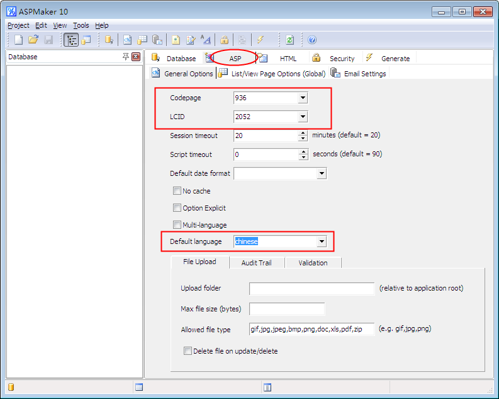Click the Upload folder input field

point(312,289)
